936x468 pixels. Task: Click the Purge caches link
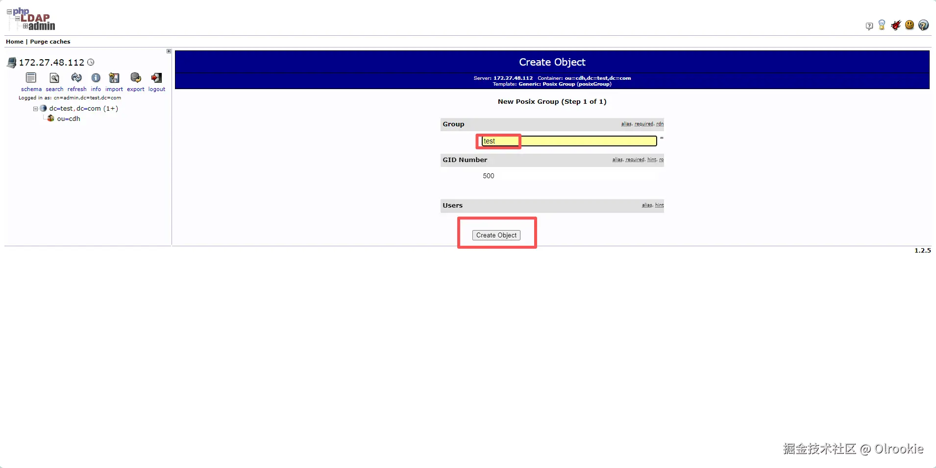(x=50, y=42)
